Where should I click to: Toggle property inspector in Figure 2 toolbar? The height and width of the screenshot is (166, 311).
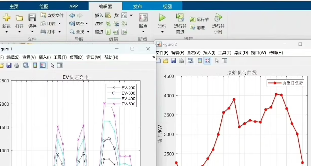(224, 61)
